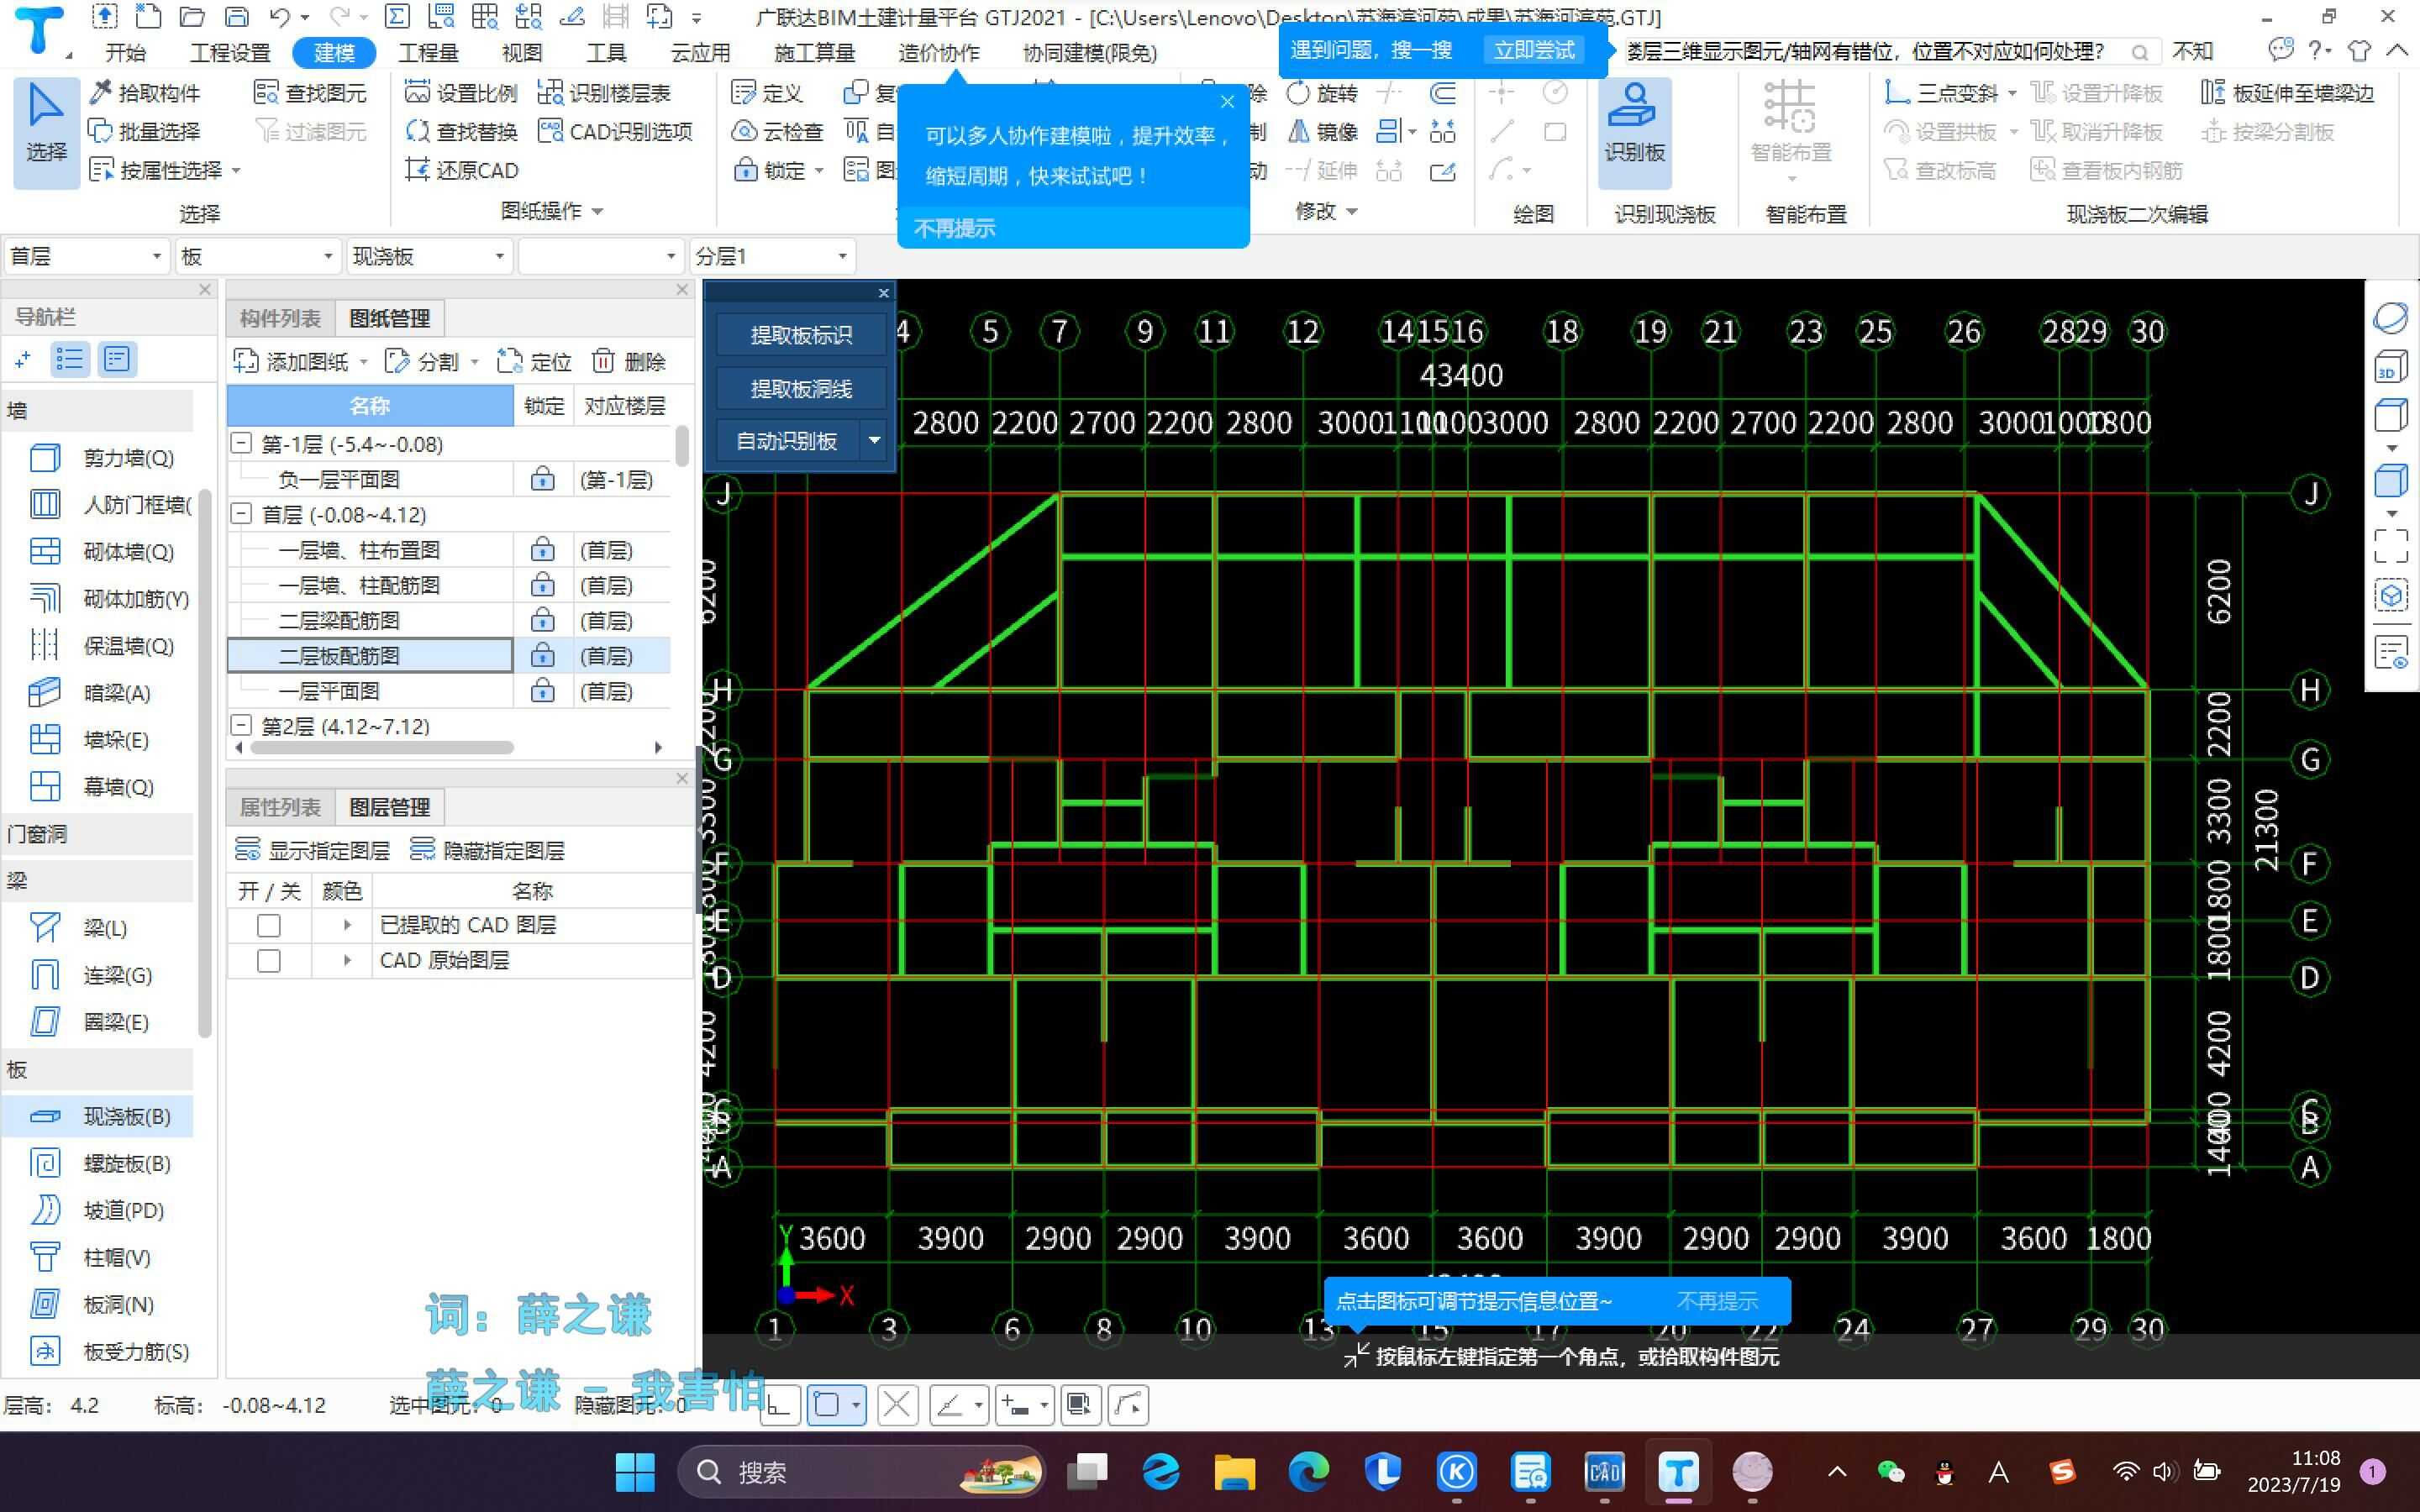
Task: Toggle lock for 一层墙、柱布置图
Action: (x=542, y=550)
